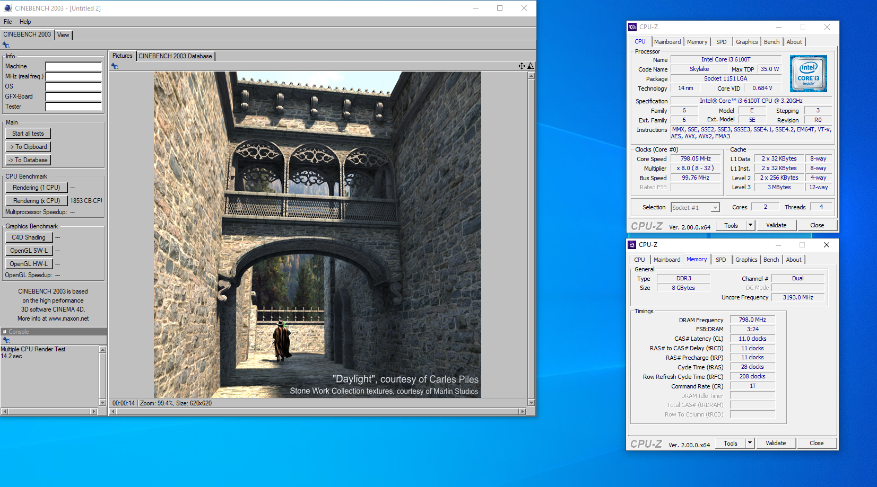Open CPU tab in lower CPU-Z window
877x487 pixels.
(640, 260)
